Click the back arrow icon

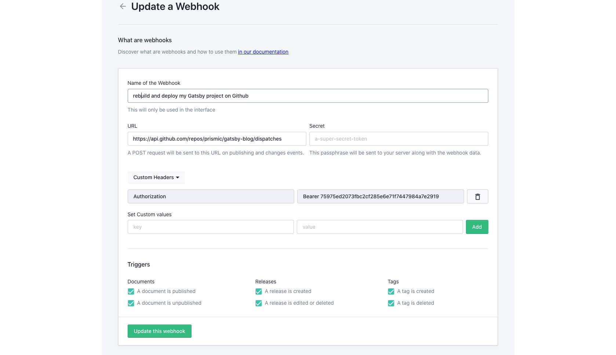coord(123,7)
